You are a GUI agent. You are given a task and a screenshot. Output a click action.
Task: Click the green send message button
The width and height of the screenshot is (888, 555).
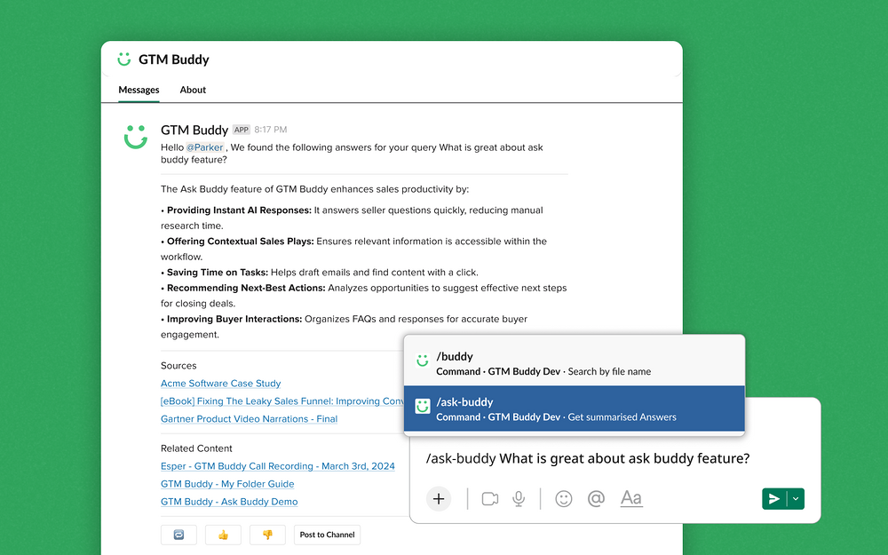(x=773, y=499)
